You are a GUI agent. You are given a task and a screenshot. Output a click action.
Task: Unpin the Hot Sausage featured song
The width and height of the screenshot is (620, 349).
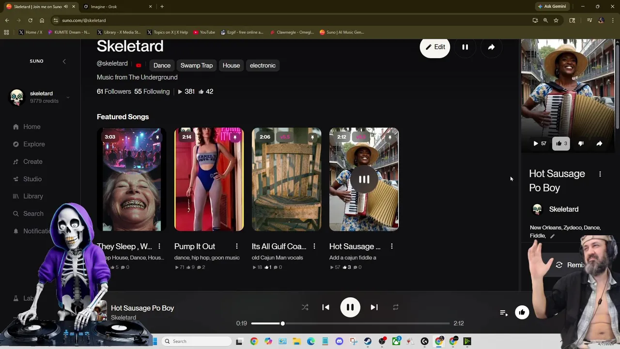pos(389,137)
